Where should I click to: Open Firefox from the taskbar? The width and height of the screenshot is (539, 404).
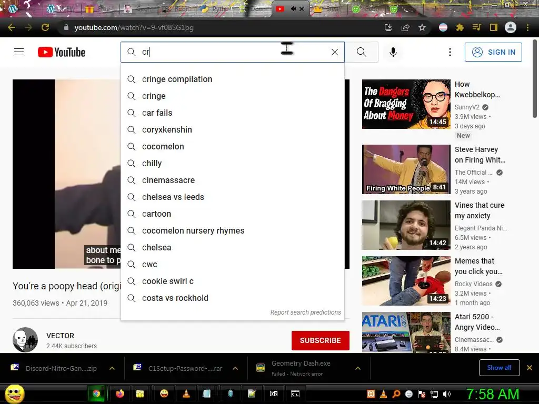pyautogui.click(x=119, y=393)
